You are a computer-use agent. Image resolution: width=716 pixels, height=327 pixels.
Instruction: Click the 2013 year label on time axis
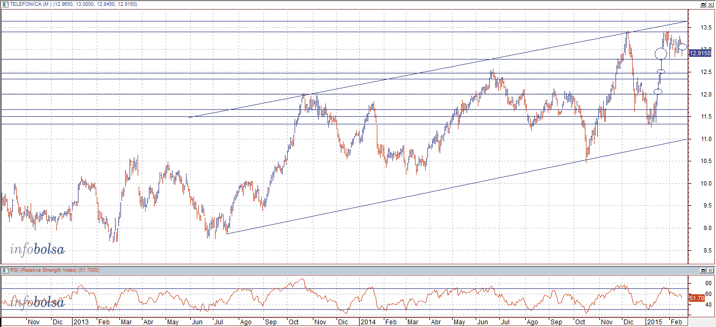81,322
